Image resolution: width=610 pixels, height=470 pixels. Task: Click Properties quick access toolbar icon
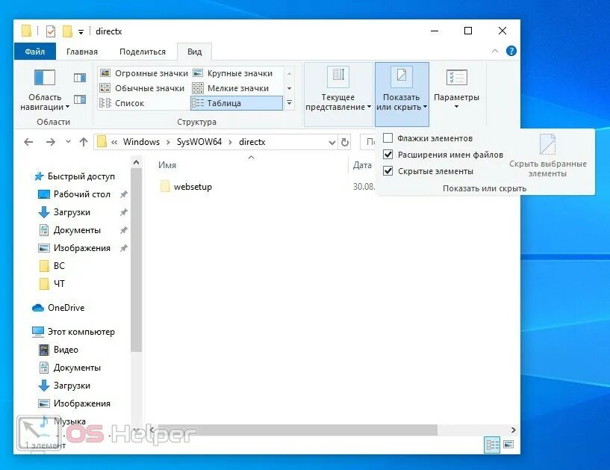coord(51,31)
